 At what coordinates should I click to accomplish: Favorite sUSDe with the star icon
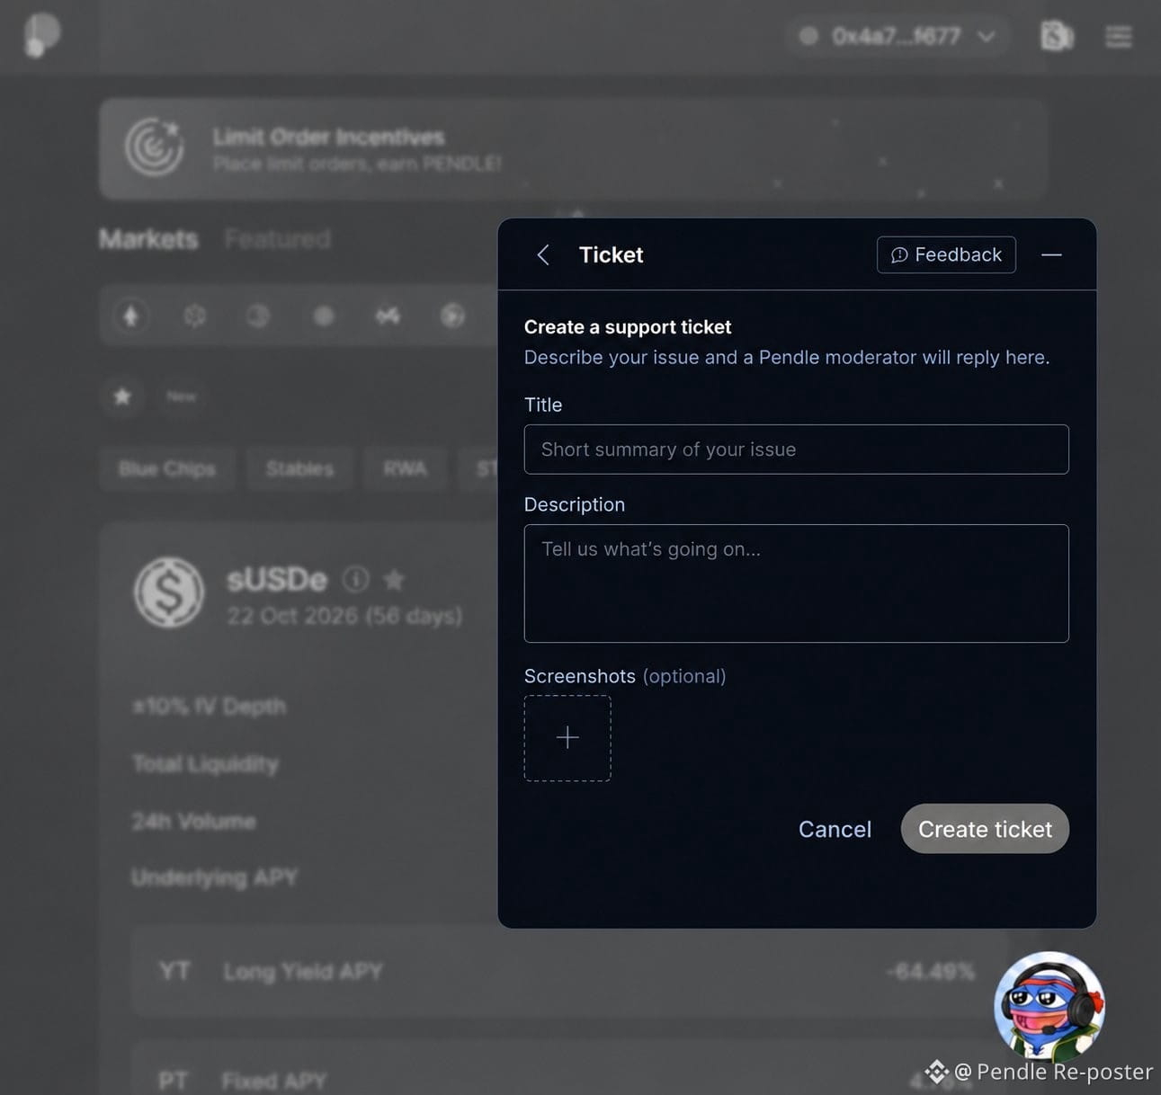click(394, 580)
